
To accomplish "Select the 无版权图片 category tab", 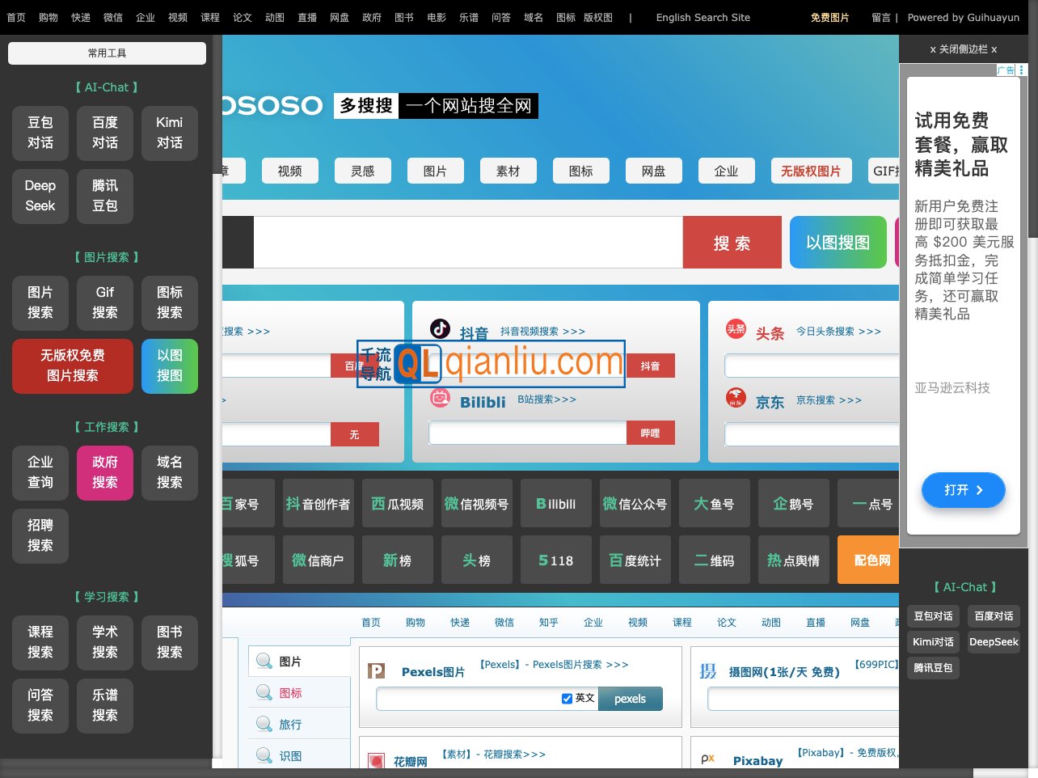I will pyautogui.click(x=810, y=171).
